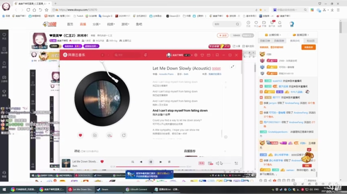Image resolution: width=347 pixels, height=194 pixels.
Task: Unlike song via heart beside Let Me Down Slowly in player bar
Action: coord(102,161)
